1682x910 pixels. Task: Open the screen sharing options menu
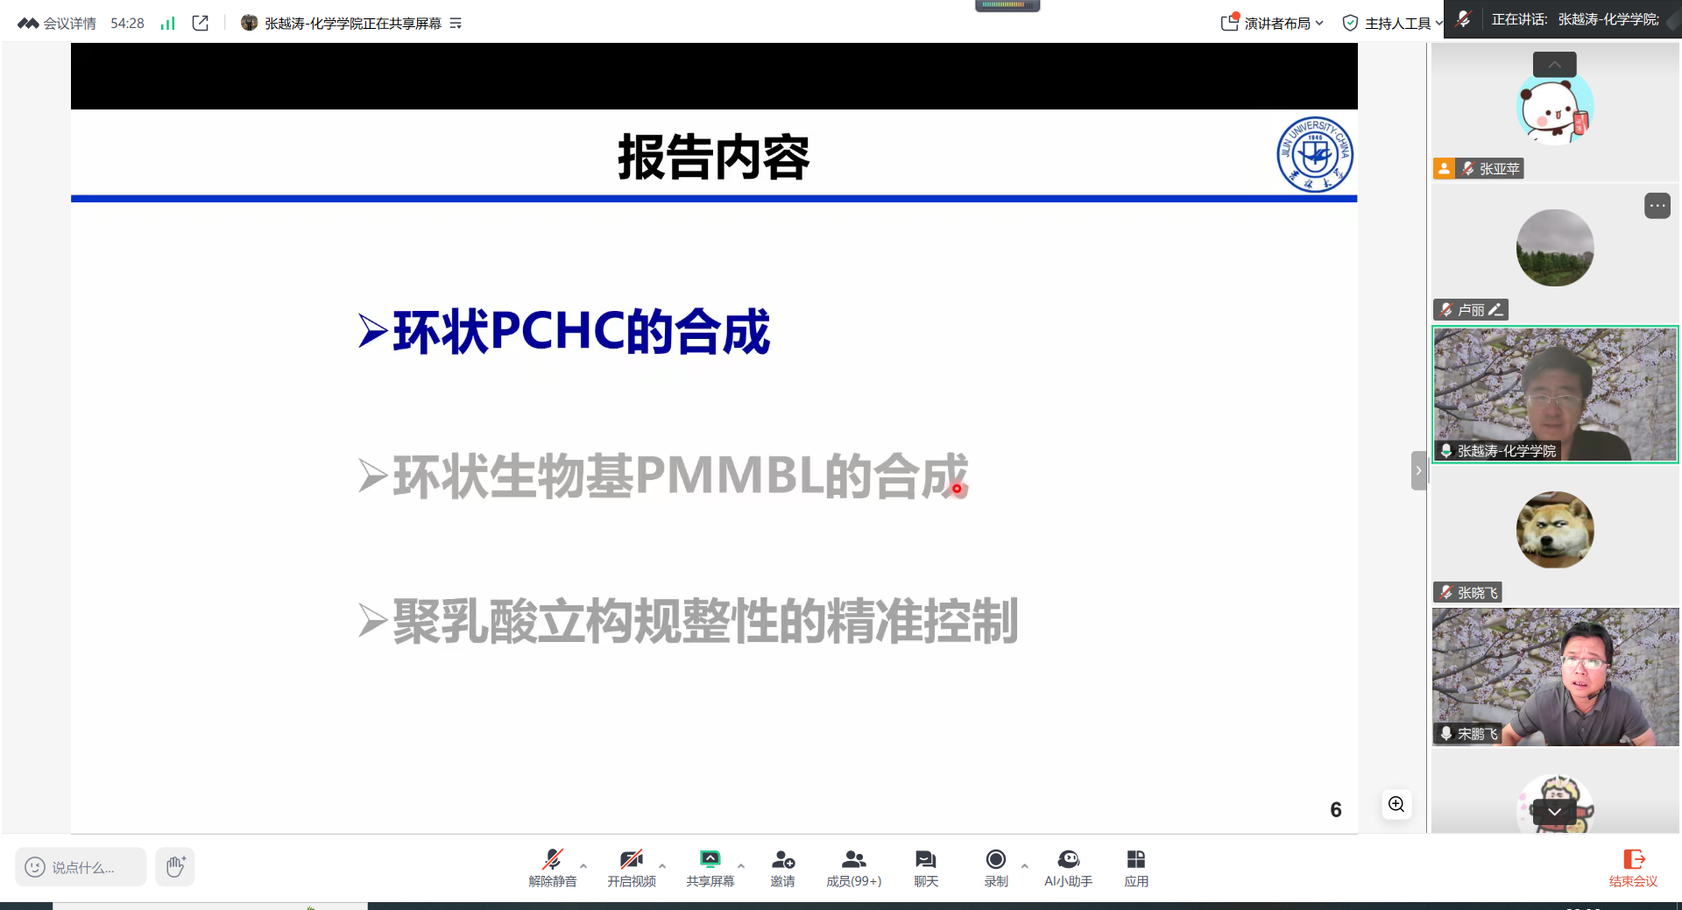(x=741, y=865)
